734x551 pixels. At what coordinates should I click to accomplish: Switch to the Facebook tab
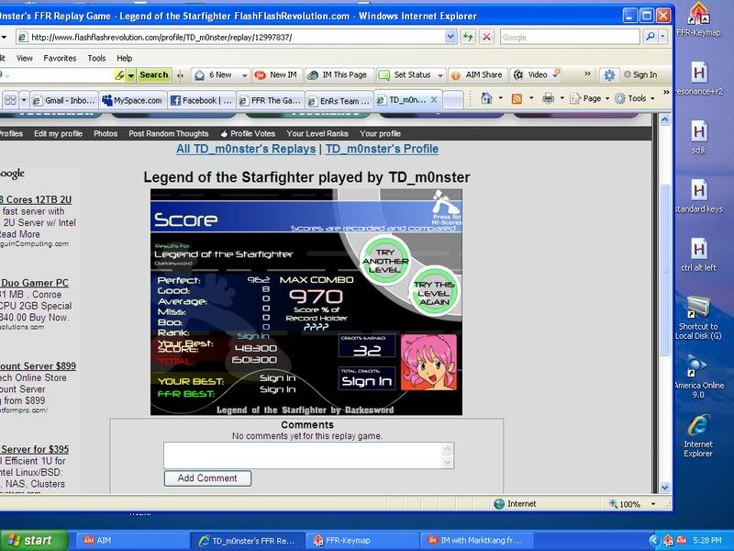tap(201, 100)
